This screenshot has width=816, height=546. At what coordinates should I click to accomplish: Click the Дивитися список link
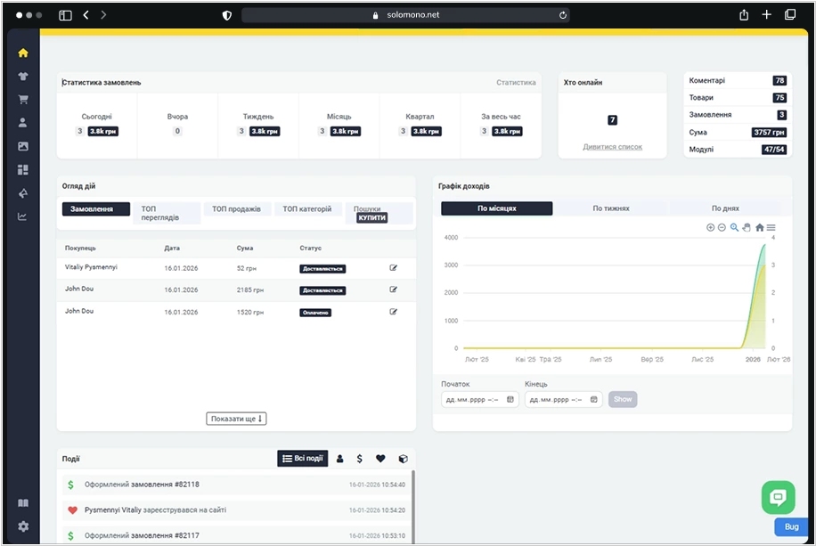(612, 147)
